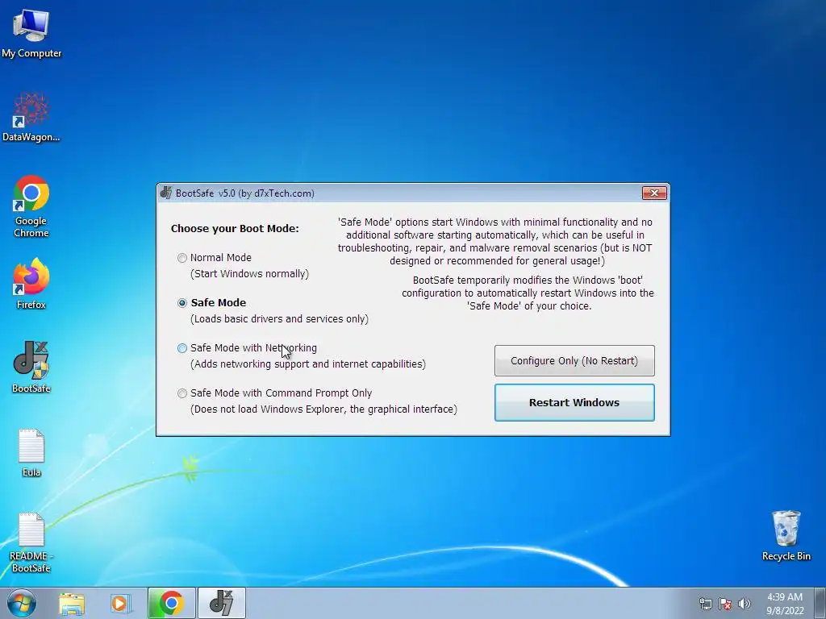Click '(Adds networking support and internet capabilities)' text
This screenshot has height=619, width=826.
(308, 364)
